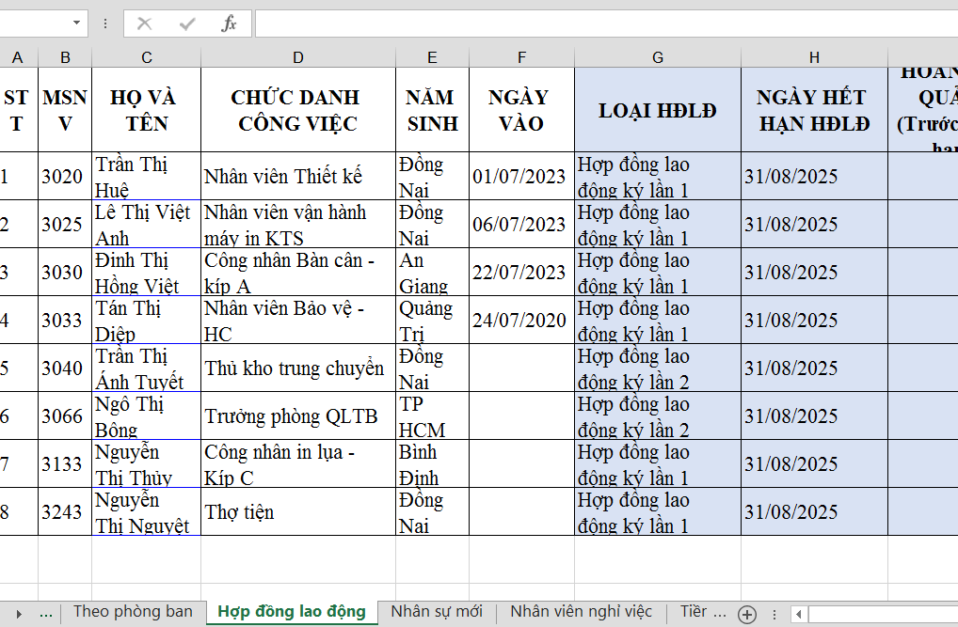This screenshot has width=958, height=627.
Task: Select column E header
Action: pyautogui.click(x=432, y=58)
